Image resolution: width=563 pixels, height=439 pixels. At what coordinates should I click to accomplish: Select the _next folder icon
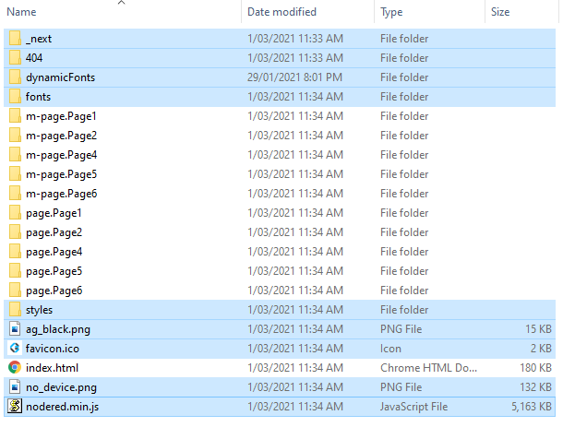(x=15, y=39)
